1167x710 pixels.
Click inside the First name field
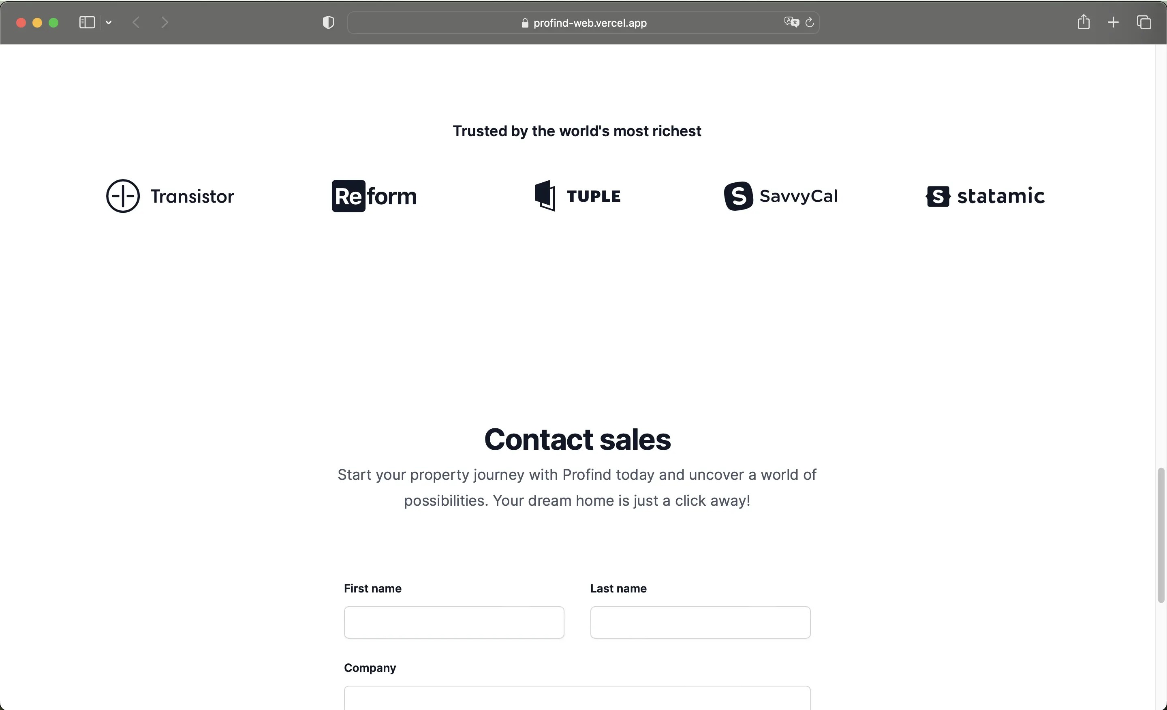click(453, 622)
